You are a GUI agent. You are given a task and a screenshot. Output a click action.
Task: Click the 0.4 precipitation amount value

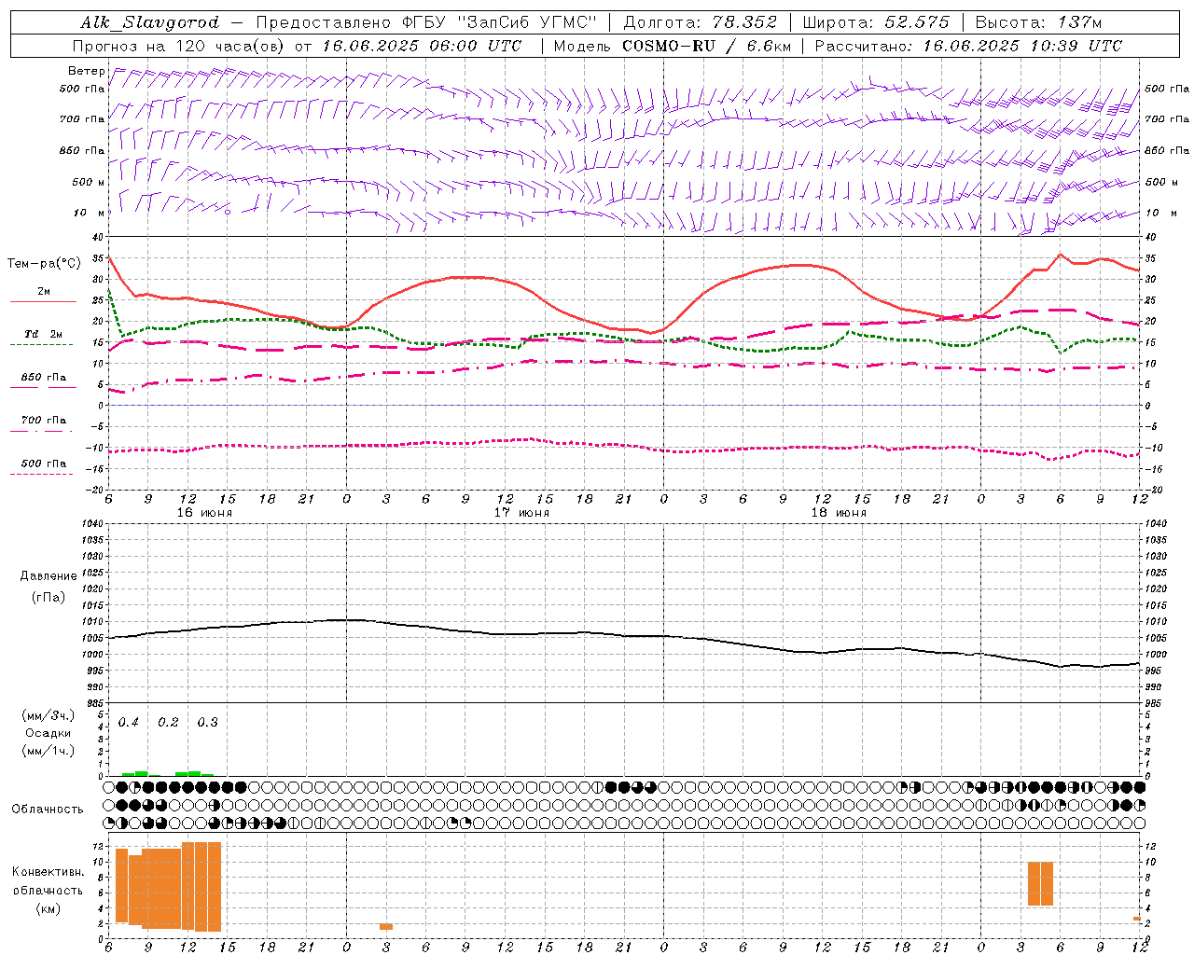(x=129, y=723)
